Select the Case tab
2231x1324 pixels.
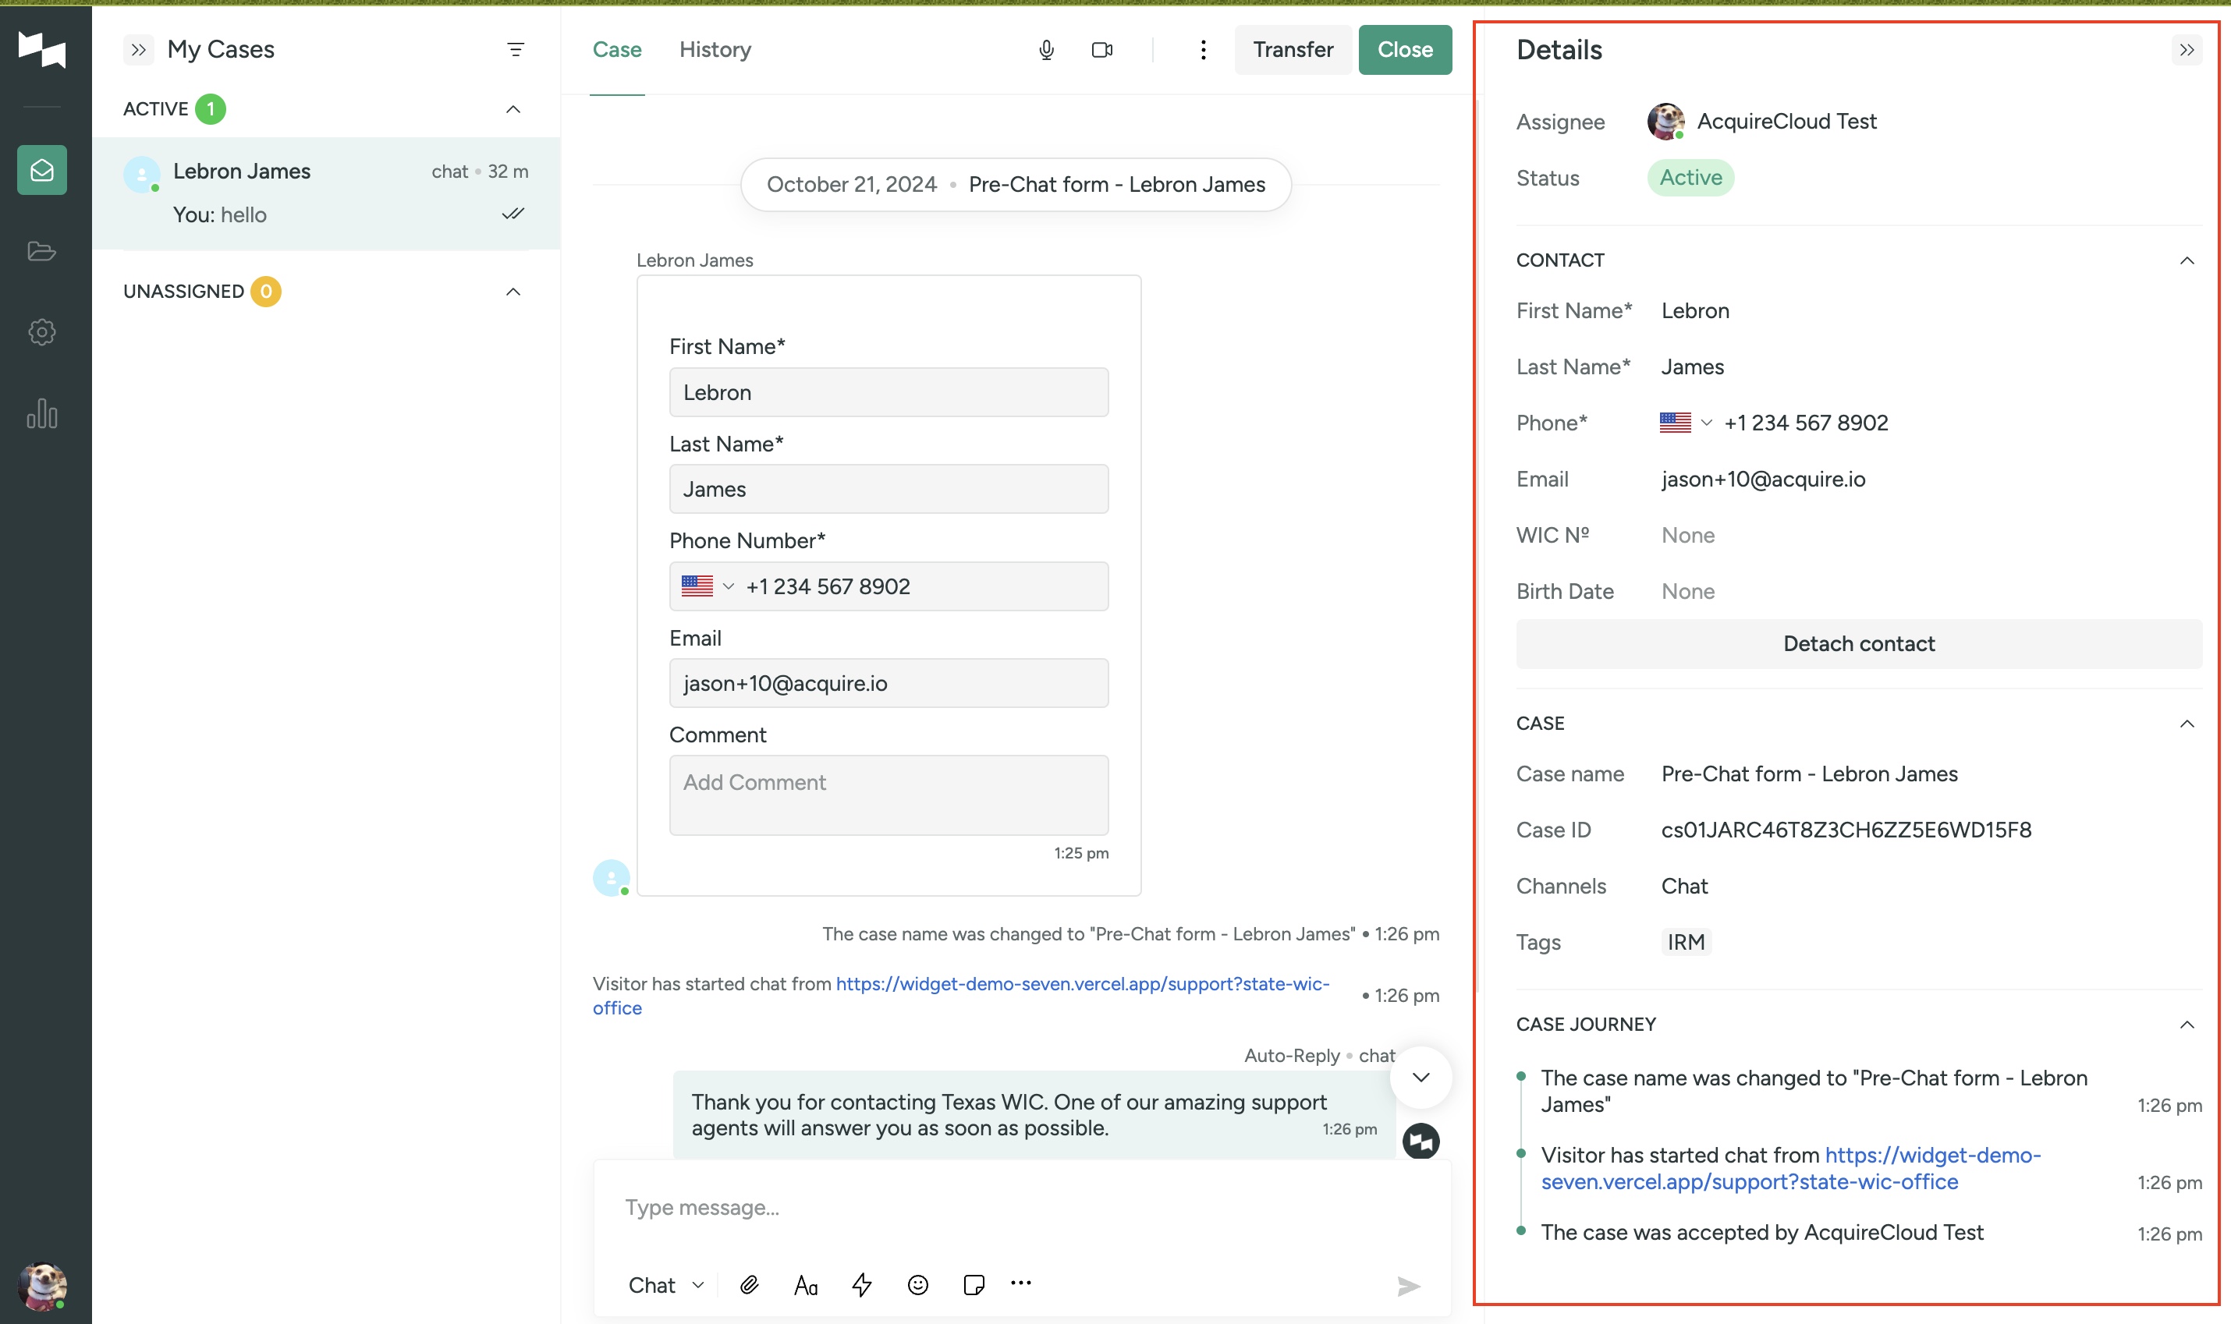616,49
